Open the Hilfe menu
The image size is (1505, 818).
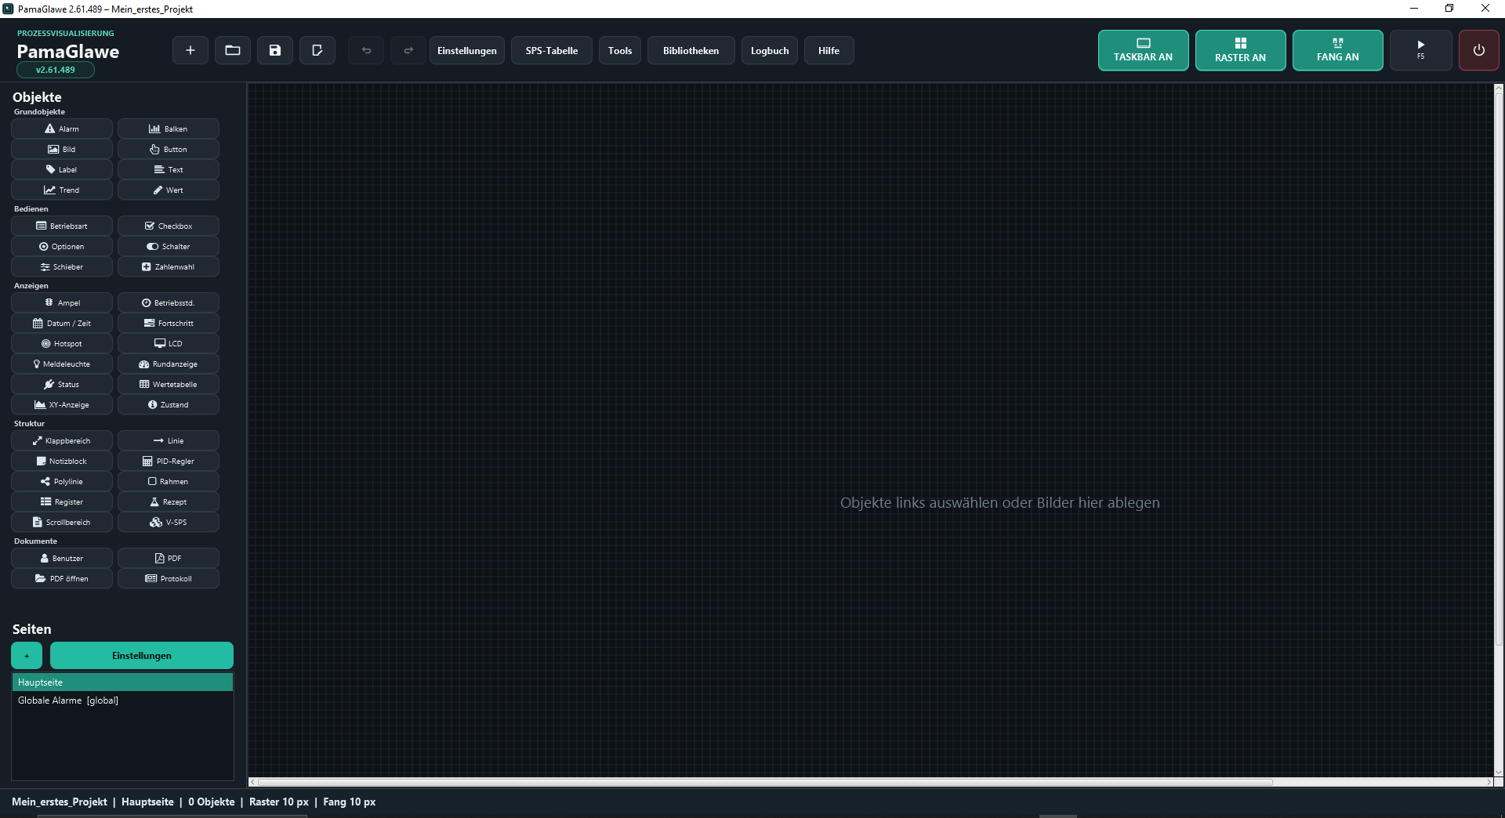pos(829,50)
